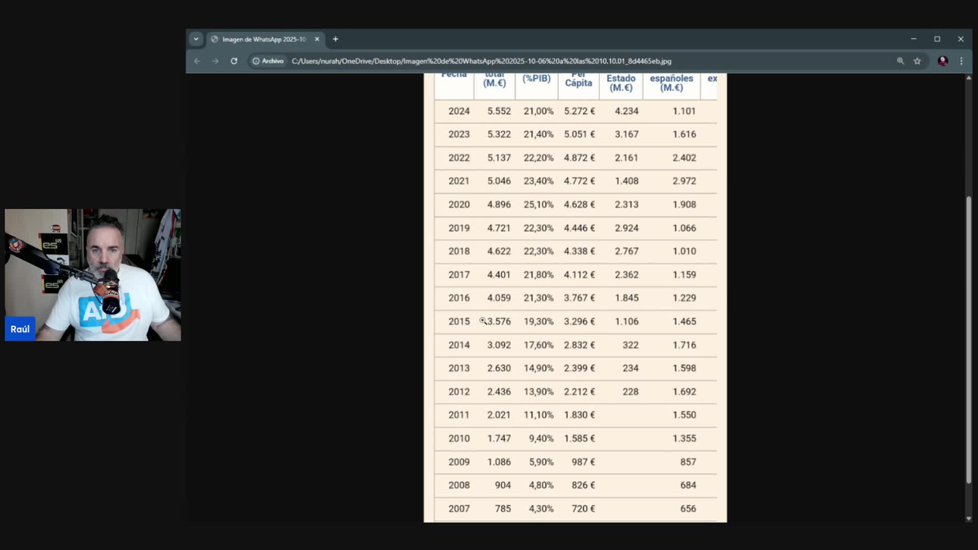Click the browser back arrow
Screen dimensions: 978x550
pyautogui.click(x=197, y=61)
